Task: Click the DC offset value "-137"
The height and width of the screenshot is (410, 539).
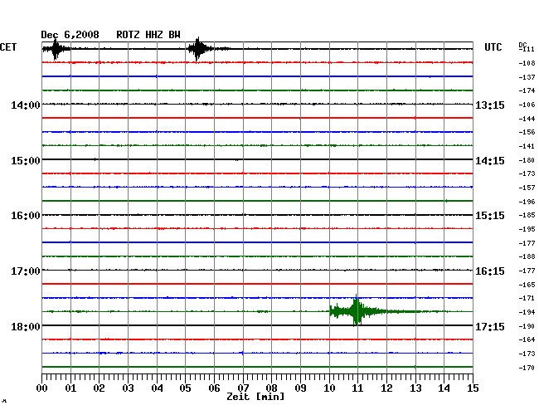Action: pyautogui.click(x=527, y=77)
